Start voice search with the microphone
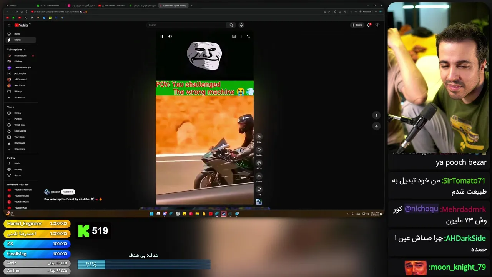The width and height of the screenshot is (492, 277). coord(241,25)
